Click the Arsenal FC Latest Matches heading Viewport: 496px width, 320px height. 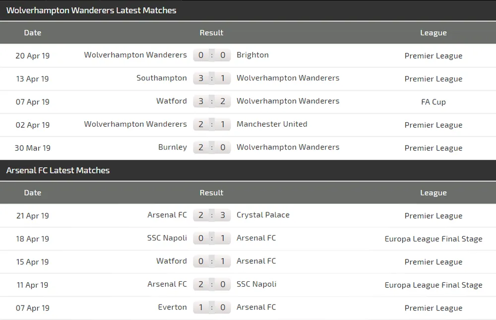pos(58,170)
